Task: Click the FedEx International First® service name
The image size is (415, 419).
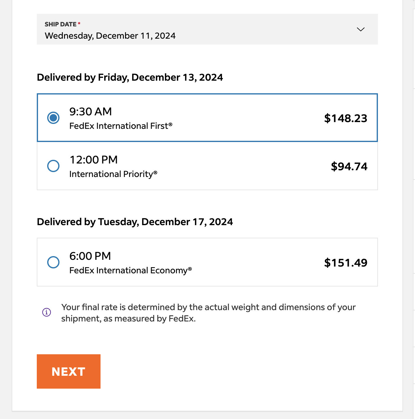Action: click(121, 126)
